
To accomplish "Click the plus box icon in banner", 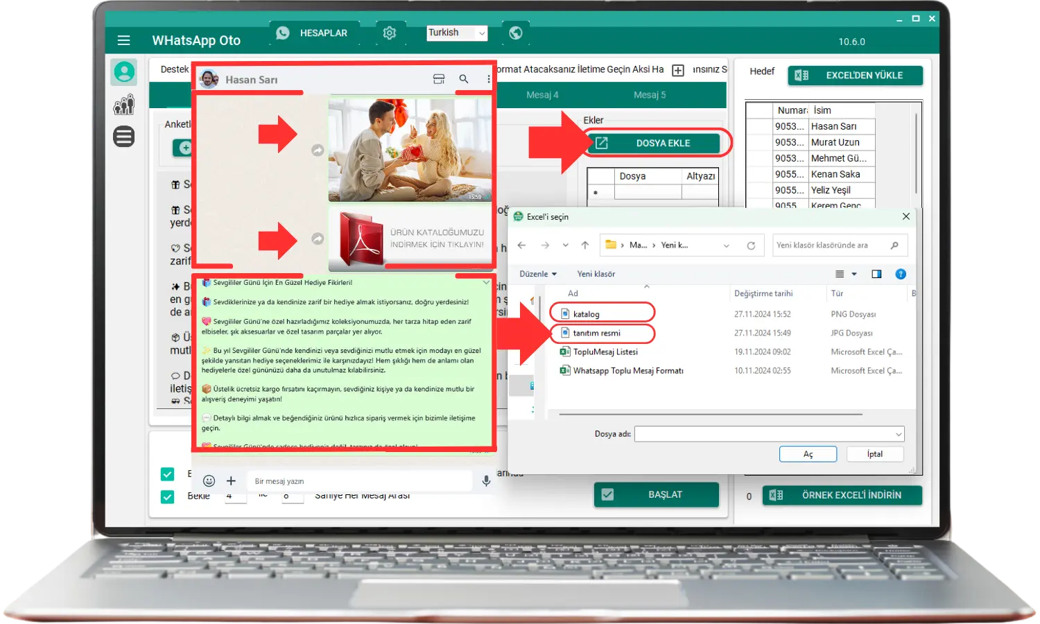I will coord(678,70).
